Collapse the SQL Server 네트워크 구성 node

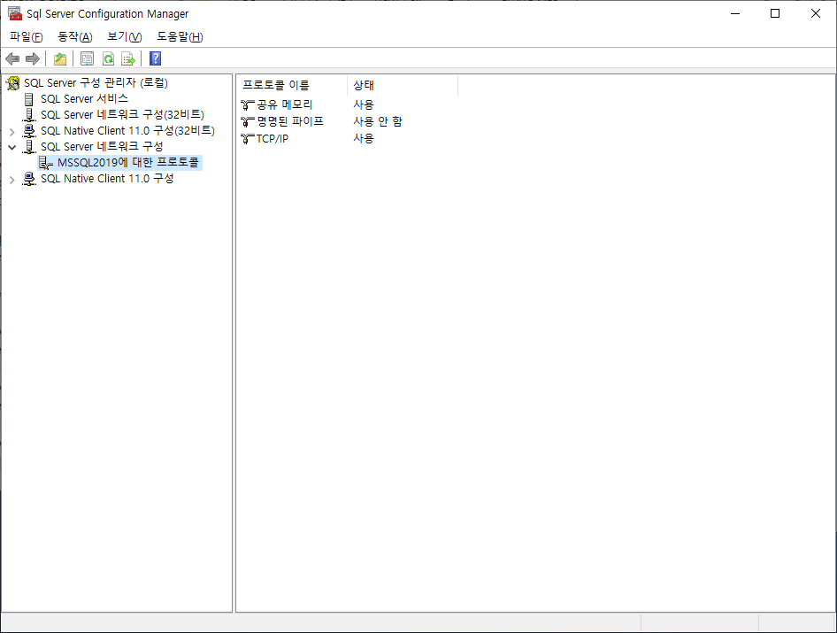[x=12, y=147]
